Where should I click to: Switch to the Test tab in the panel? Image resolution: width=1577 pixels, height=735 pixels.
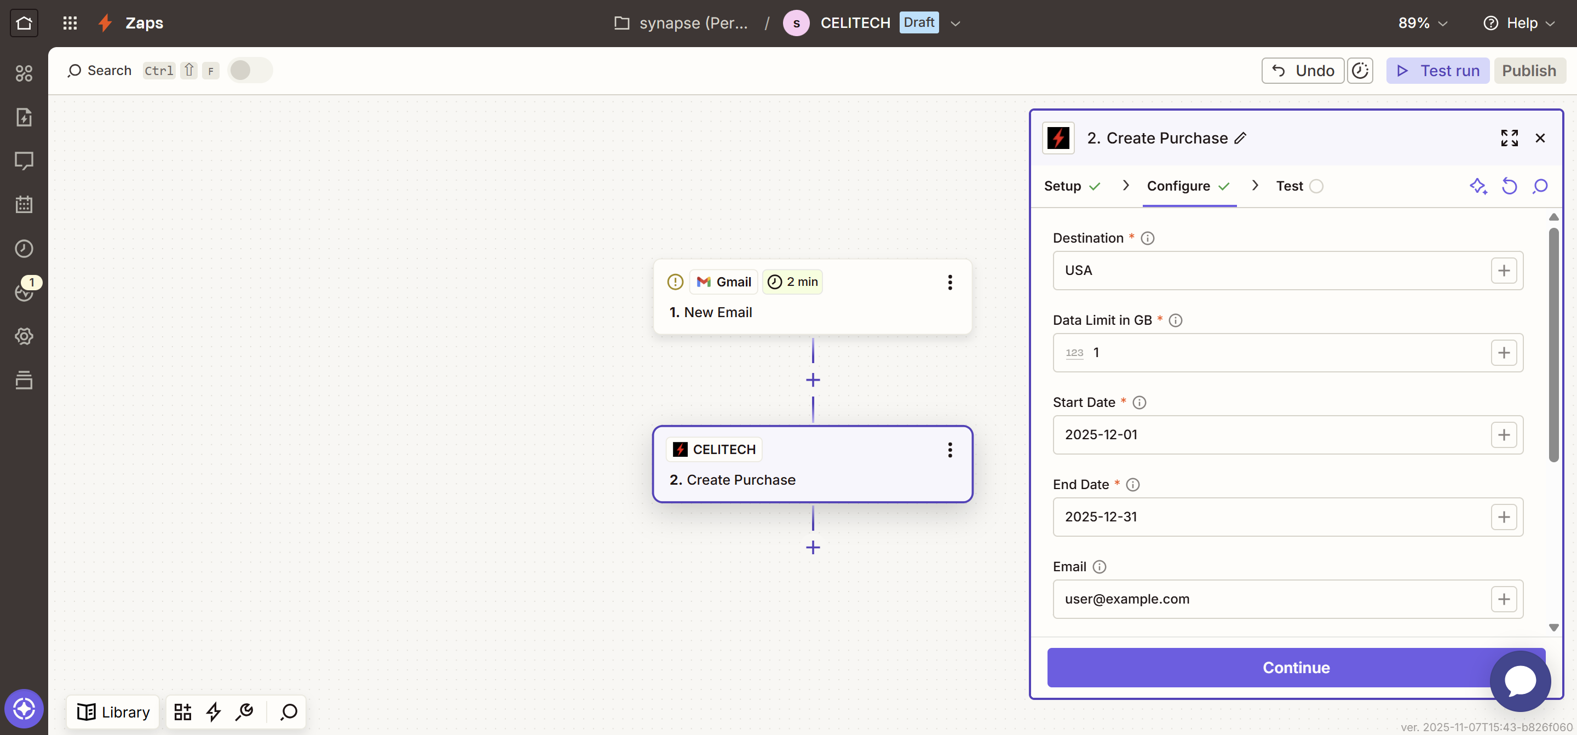point(1291,186)
